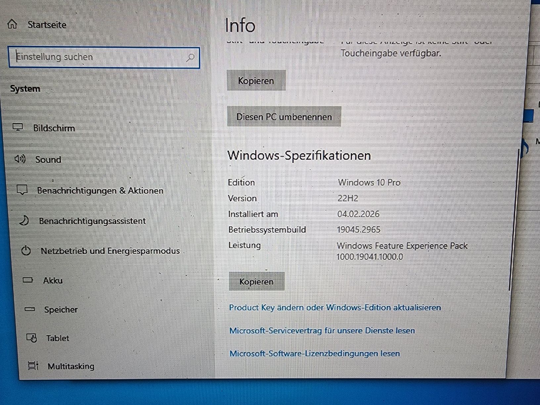Click Kopieren under device specifications
Image resolution: width=540 pixels, height=405 pixels.
tap(256, 80)
